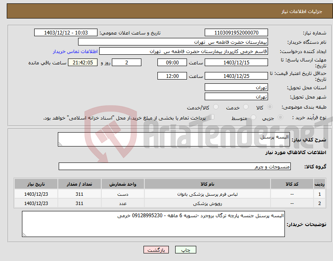The height and width of the screenshot is (261, 333).
Task: Click the remaining time field 21:42:05
Action: point(83,62)
